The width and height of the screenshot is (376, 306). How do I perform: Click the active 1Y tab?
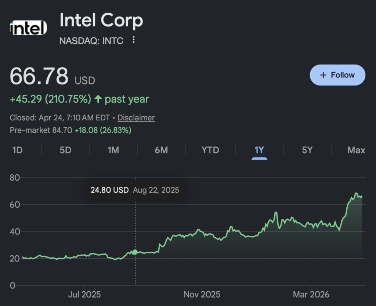pyautogui.click(x=259, y=150)
